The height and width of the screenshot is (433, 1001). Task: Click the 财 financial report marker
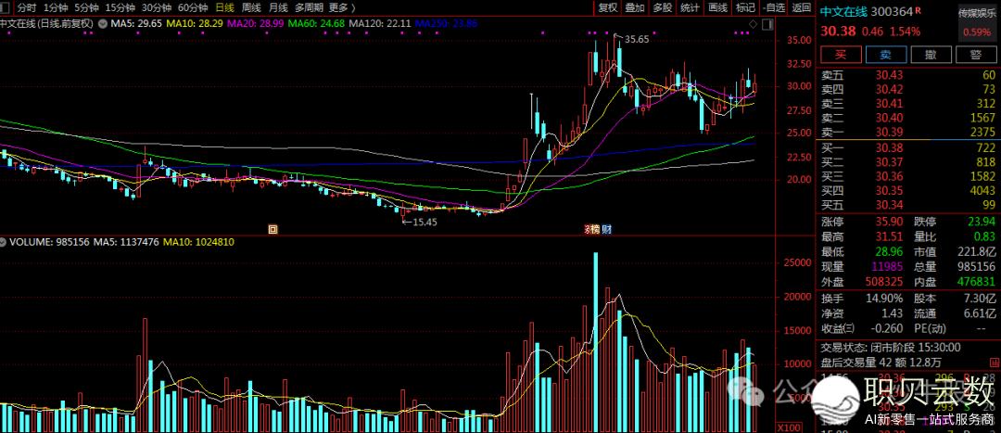[606, 228]
